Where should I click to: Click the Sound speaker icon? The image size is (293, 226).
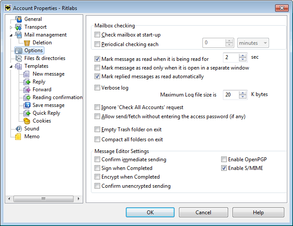point(18,129)
